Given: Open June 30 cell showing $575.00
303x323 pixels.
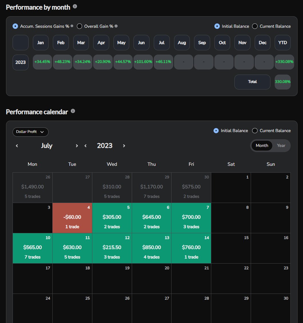Looking at the screenshot, I should click(191, 188).
